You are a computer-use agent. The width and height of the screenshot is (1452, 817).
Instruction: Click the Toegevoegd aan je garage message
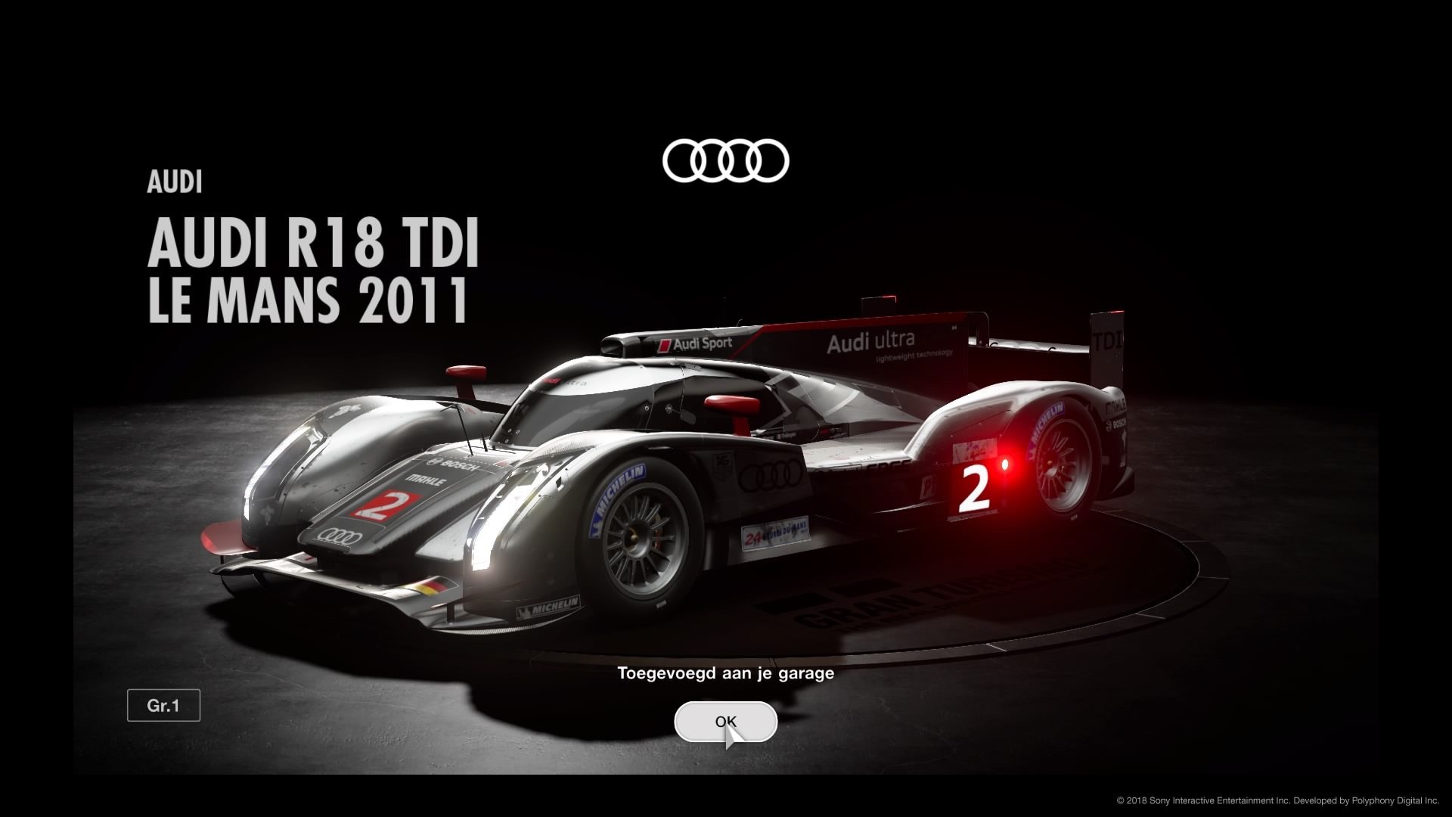(725, 673)
